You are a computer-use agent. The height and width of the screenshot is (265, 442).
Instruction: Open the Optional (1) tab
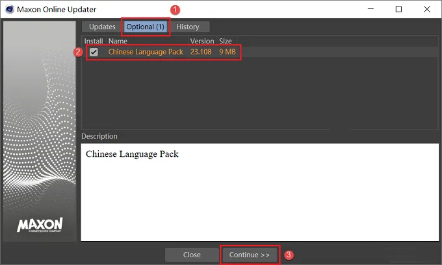click(145, 27)
